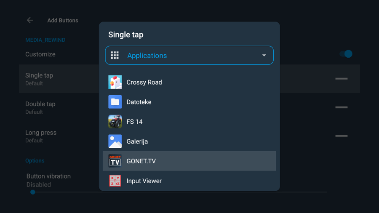Open the Applications dropdown
The height and width of the screenshot is (213, 379).
[x=189, y=55]
